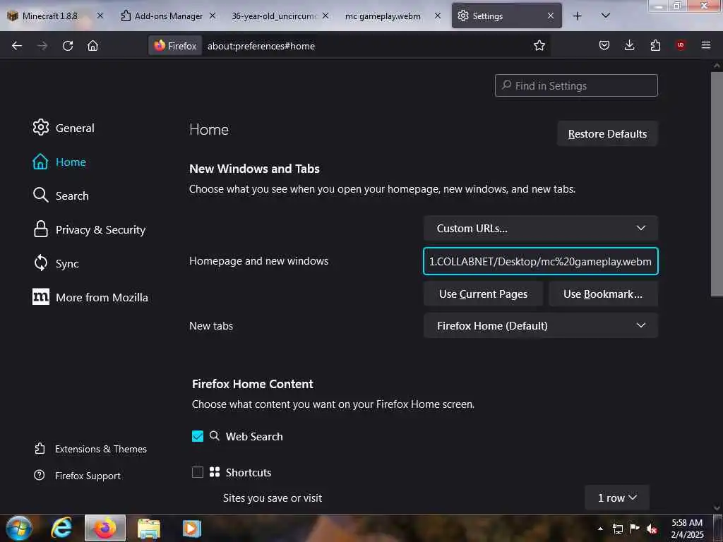Viewport: 723px width, 542px height.
Task: Click the network tray icon
Action: [x=617, y=529]
